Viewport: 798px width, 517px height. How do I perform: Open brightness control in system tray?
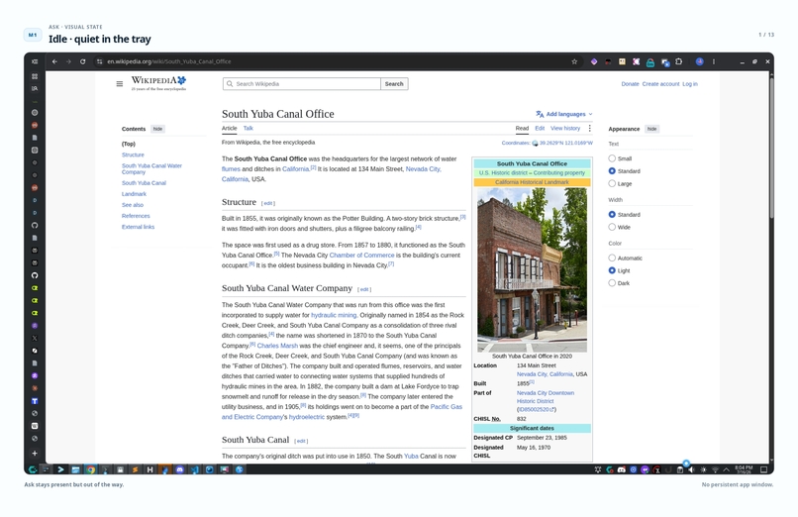tap(703, 469)
